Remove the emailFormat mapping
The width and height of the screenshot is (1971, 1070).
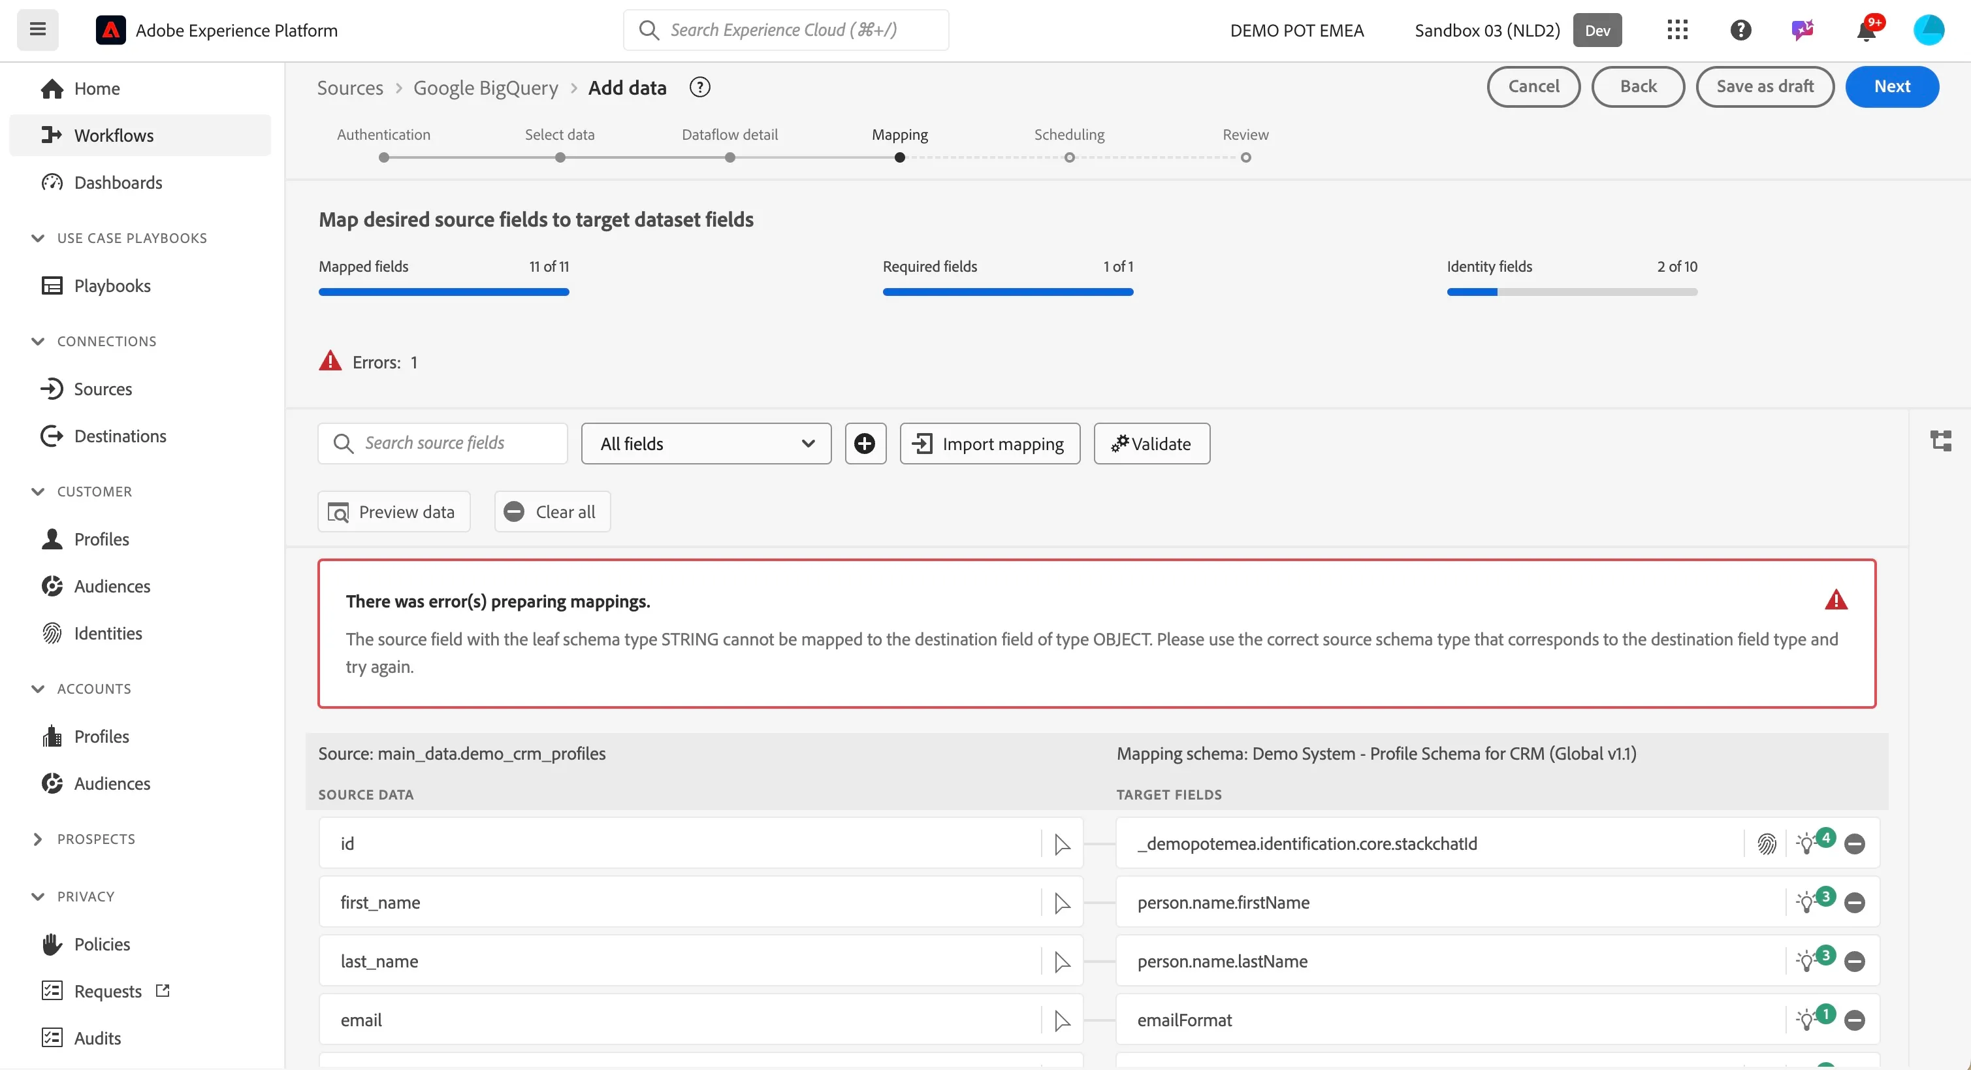pyautogui.click(x=1855, y=1020)
